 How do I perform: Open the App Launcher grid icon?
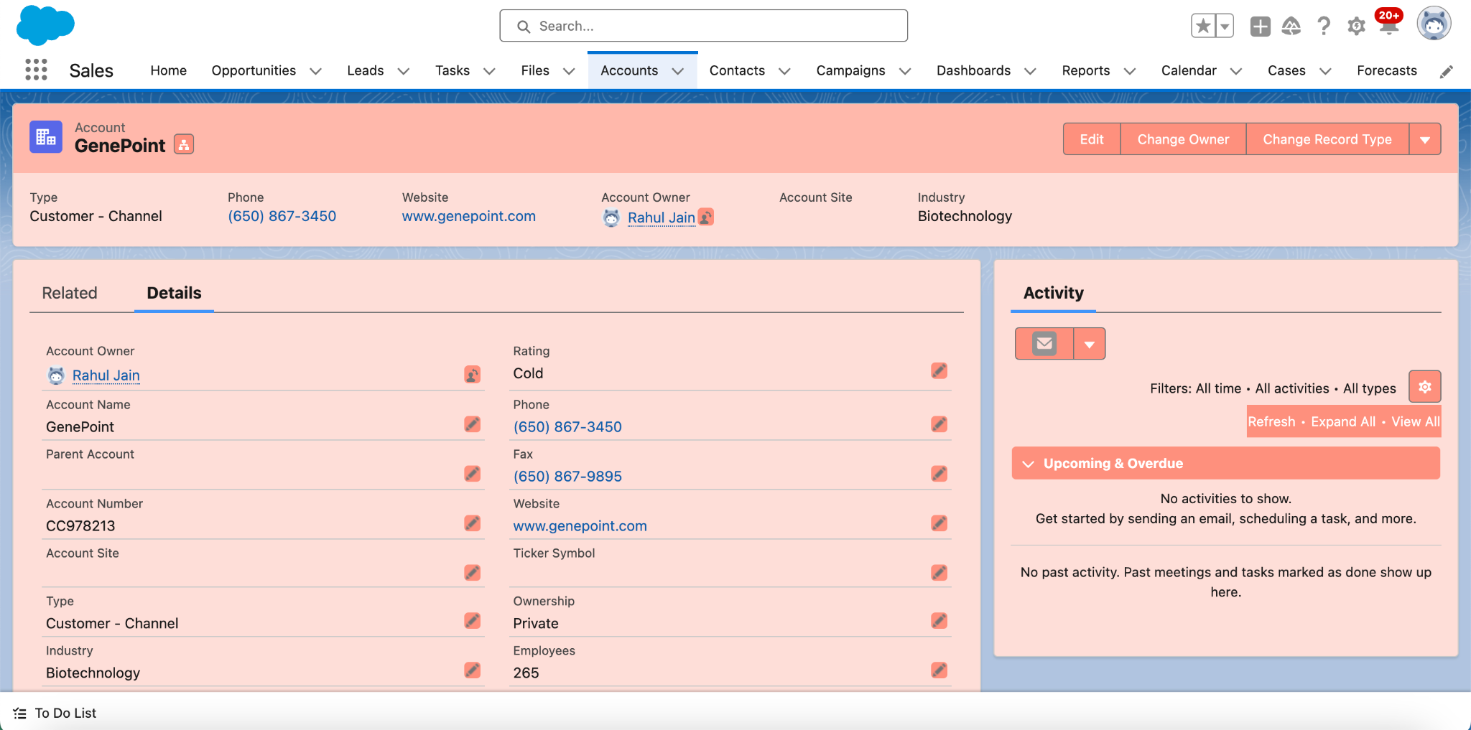(36, 70)
